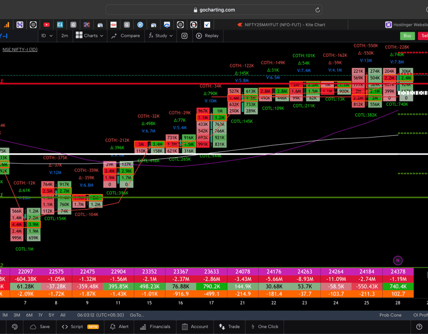428x334 pixels.
Task: Click the COTL:740K label
Action: click(397, 104)
